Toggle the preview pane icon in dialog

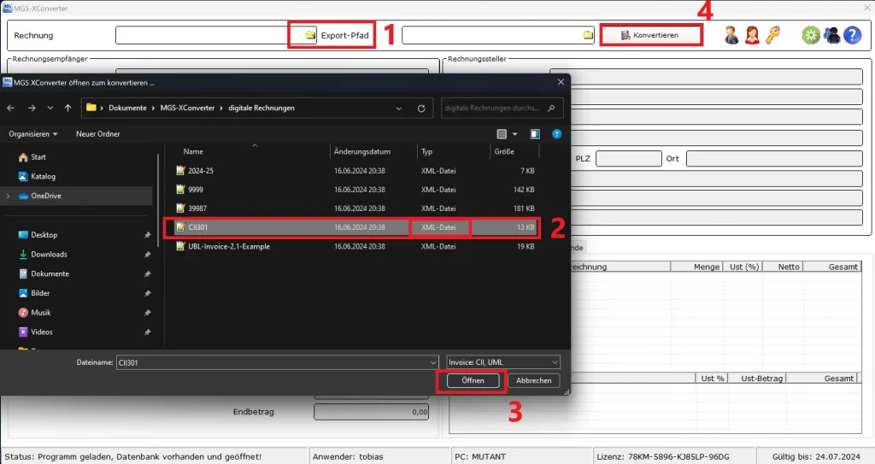click(x=535, y=134)
